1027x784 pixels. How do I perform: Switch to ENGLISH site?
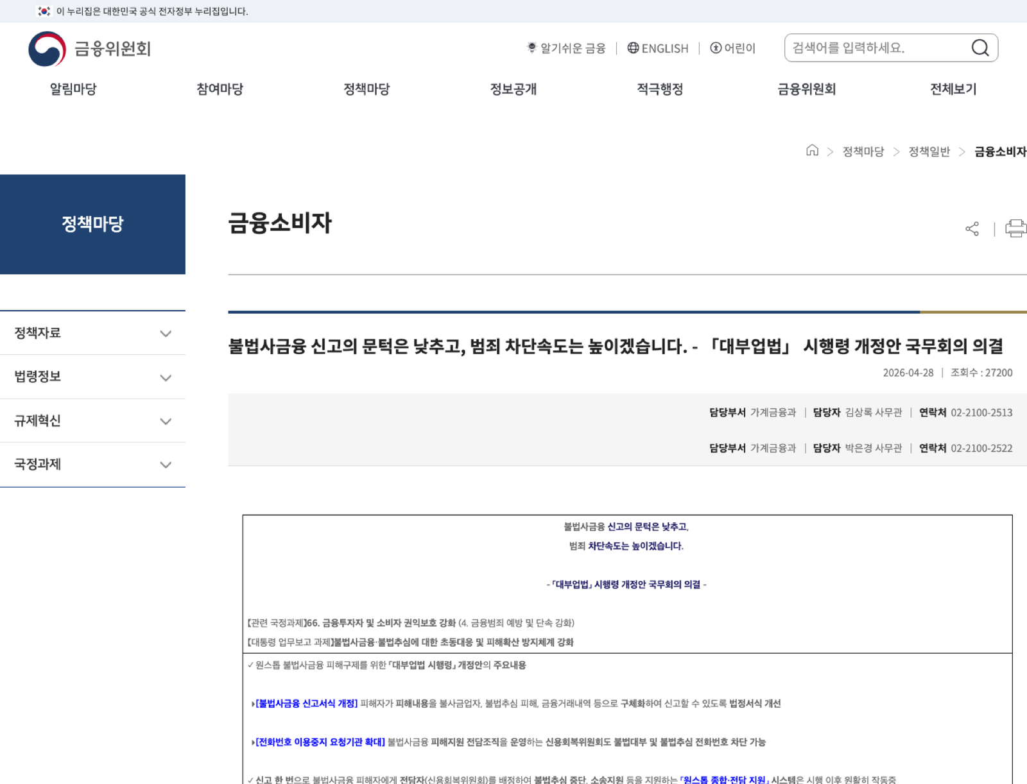(665, 48)
